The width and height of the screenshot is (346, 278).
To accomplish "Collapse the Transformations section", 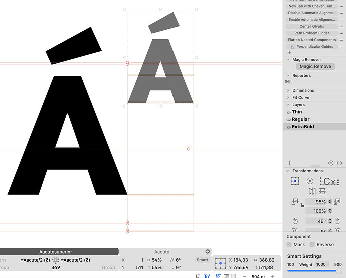I will pyautogui.click(x=289, y=171).
